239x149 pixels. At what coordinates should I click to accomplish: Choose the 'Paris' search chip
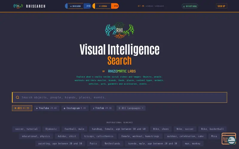[x=93, y=144]
